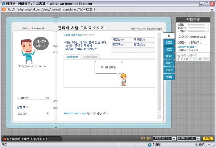Open the 사진첩 side tab

[x=169, y=49]
